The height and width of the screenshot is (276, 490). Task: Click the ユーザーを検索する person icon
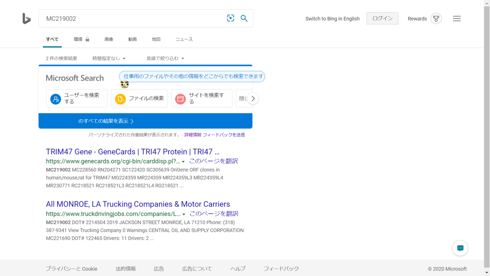point(56,99)
